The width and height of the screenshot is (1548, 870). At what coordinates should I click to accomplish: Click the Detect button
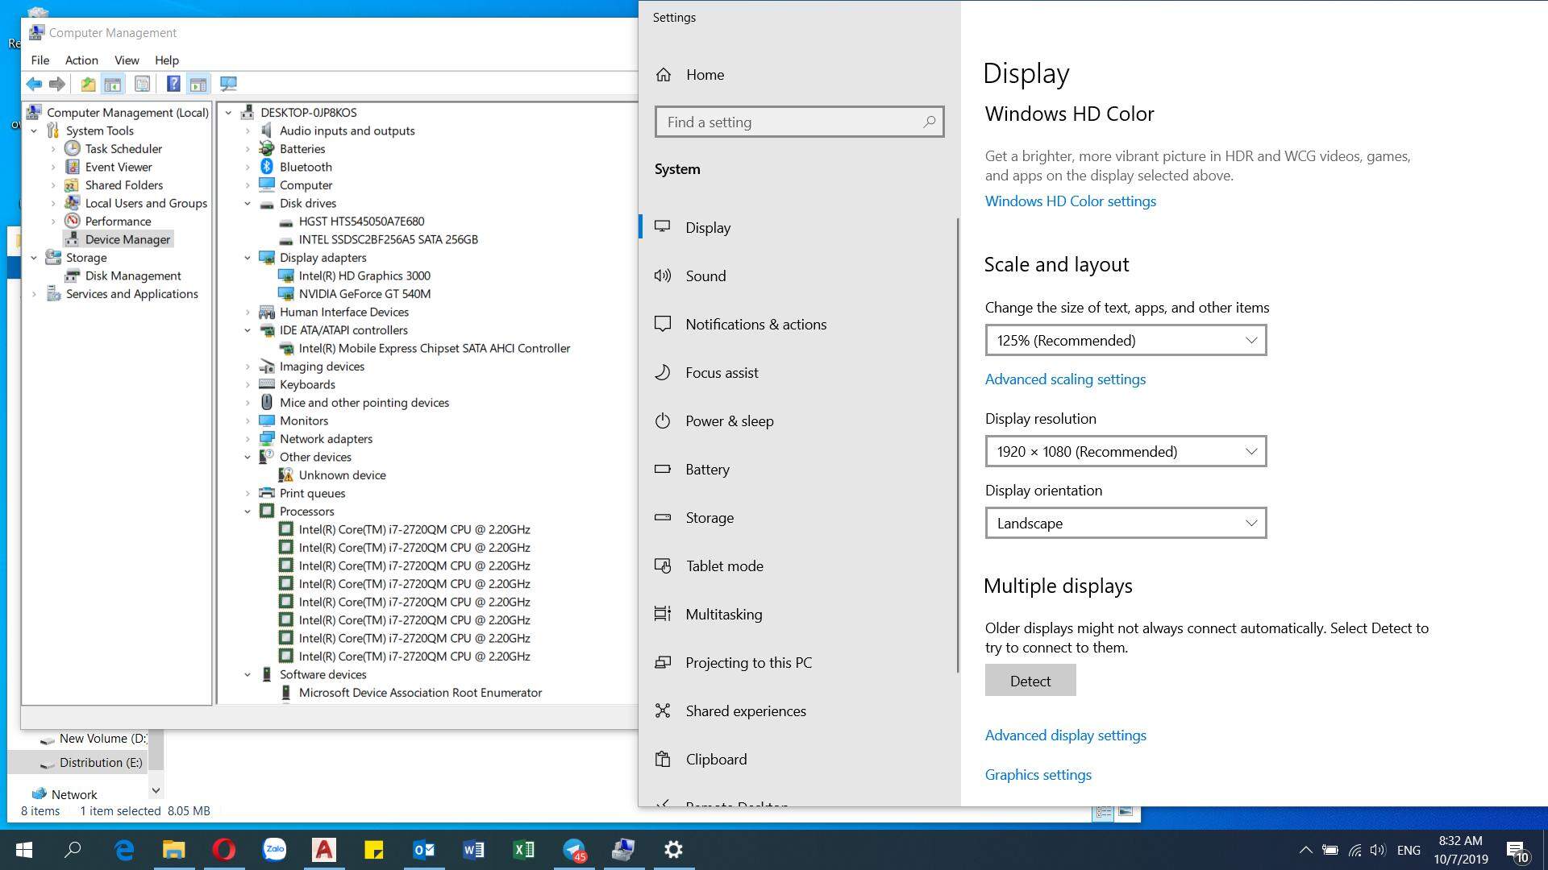pos(1030,681)
